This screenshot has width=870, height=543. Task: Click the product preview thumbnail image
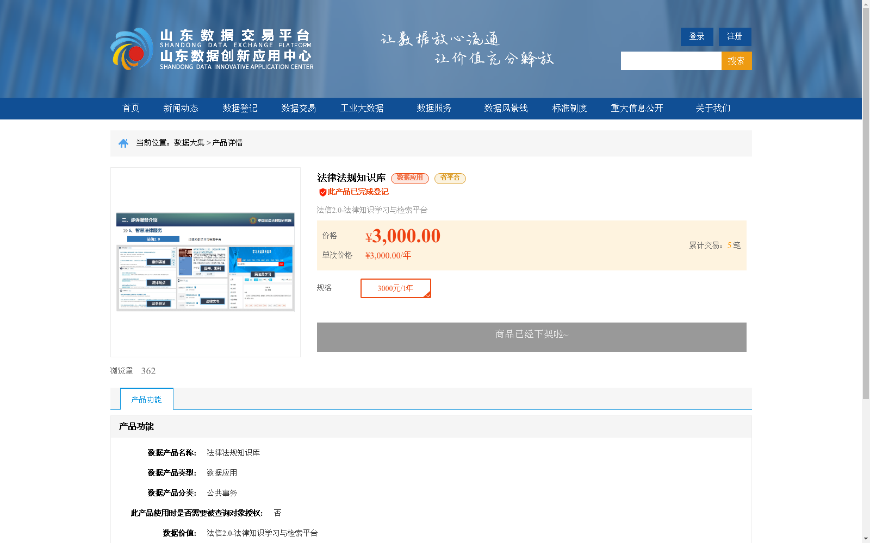tap(206, 262)
